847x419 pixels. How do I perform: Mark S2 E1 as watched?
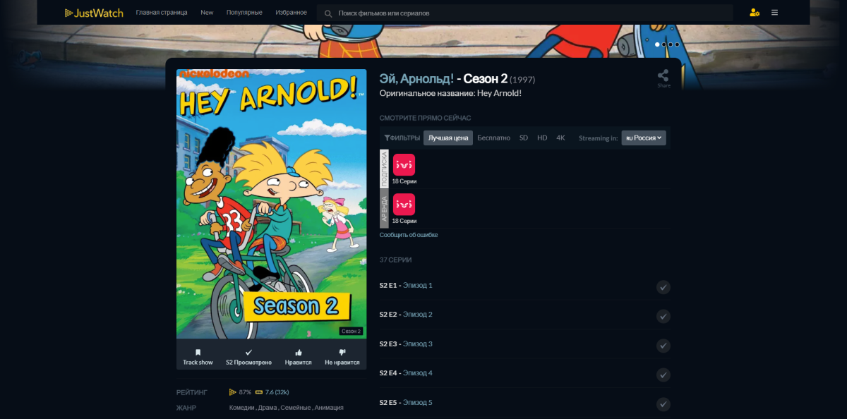pyautogui.click(x=663, y=286)
